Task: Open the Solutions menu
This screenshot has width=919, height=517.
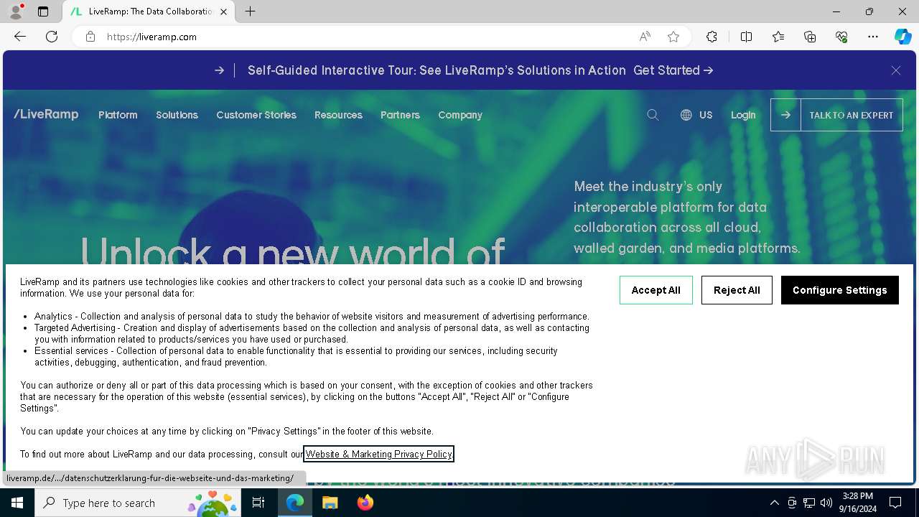Action: (177, 115)
